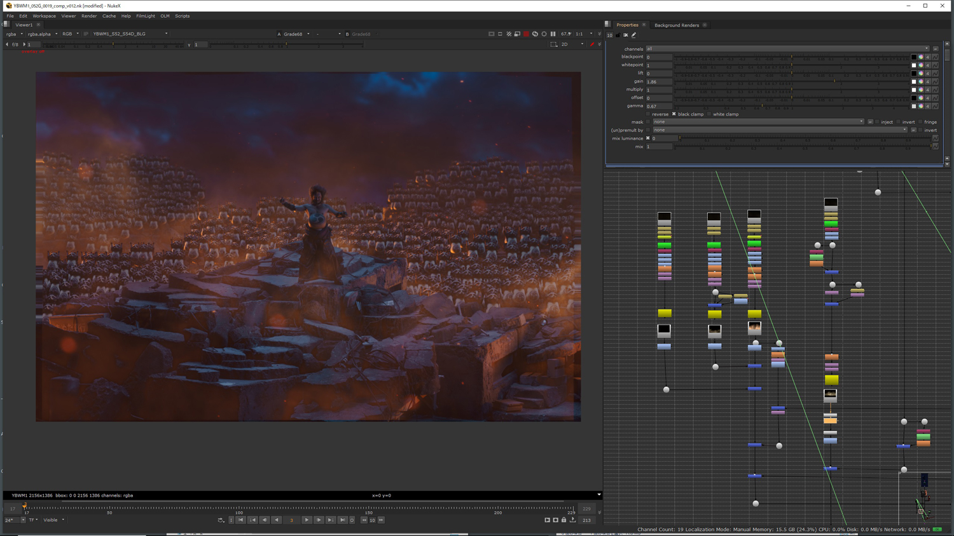Open color wheel for blackpoint
954x536 pixels.
point(921,57)
